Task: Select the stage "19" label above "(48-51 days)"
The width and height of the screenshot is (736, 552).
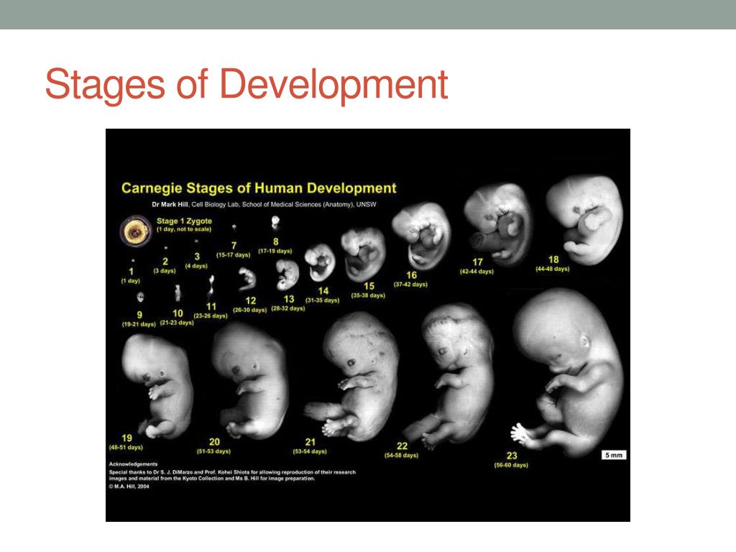Action: tap(126, 438)
